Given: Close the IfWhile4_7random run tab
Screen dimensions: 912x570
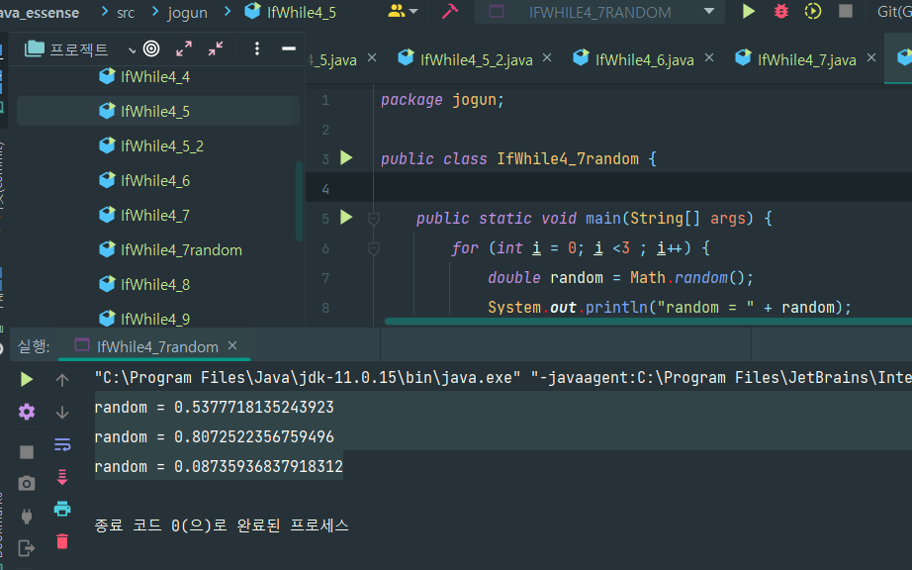Looking at the screenshot, I should tap(232, 345).
